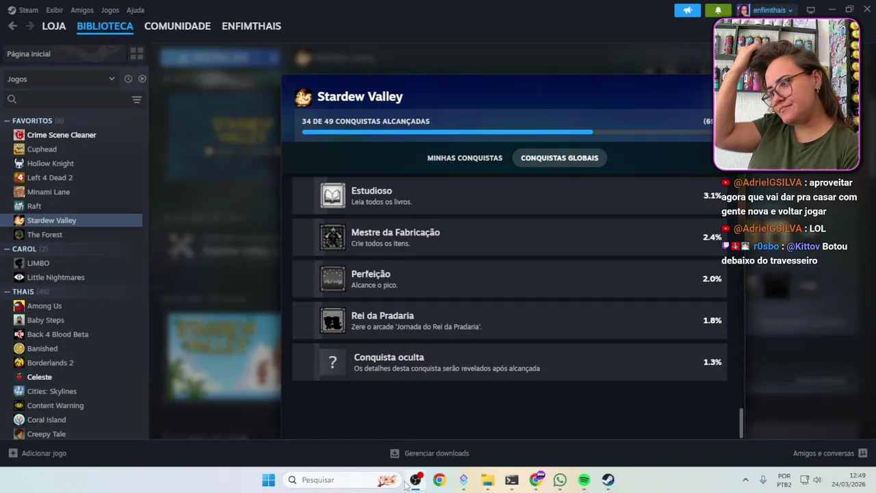Open the library grid view icon
This screenshot has height=493, width=876.
pos(137,53)
